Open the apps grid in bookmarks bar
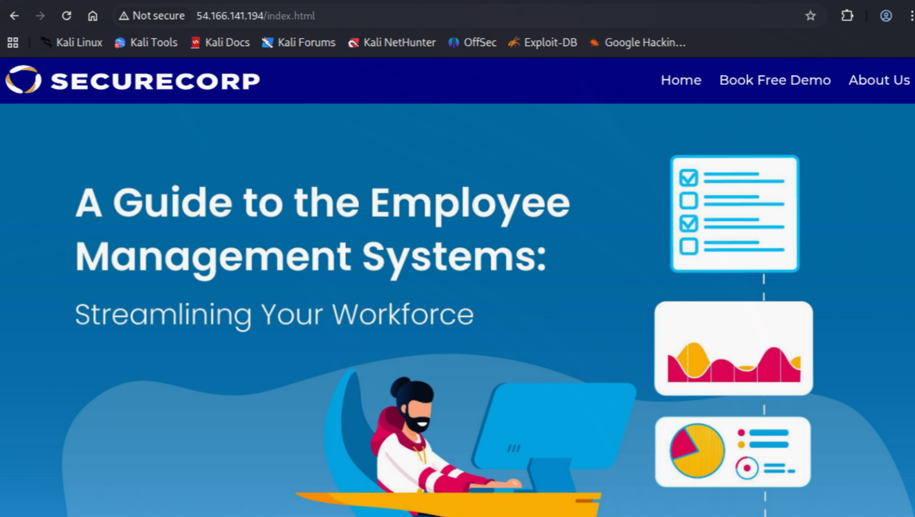This screenshot has height=517, width=915. 13,43
